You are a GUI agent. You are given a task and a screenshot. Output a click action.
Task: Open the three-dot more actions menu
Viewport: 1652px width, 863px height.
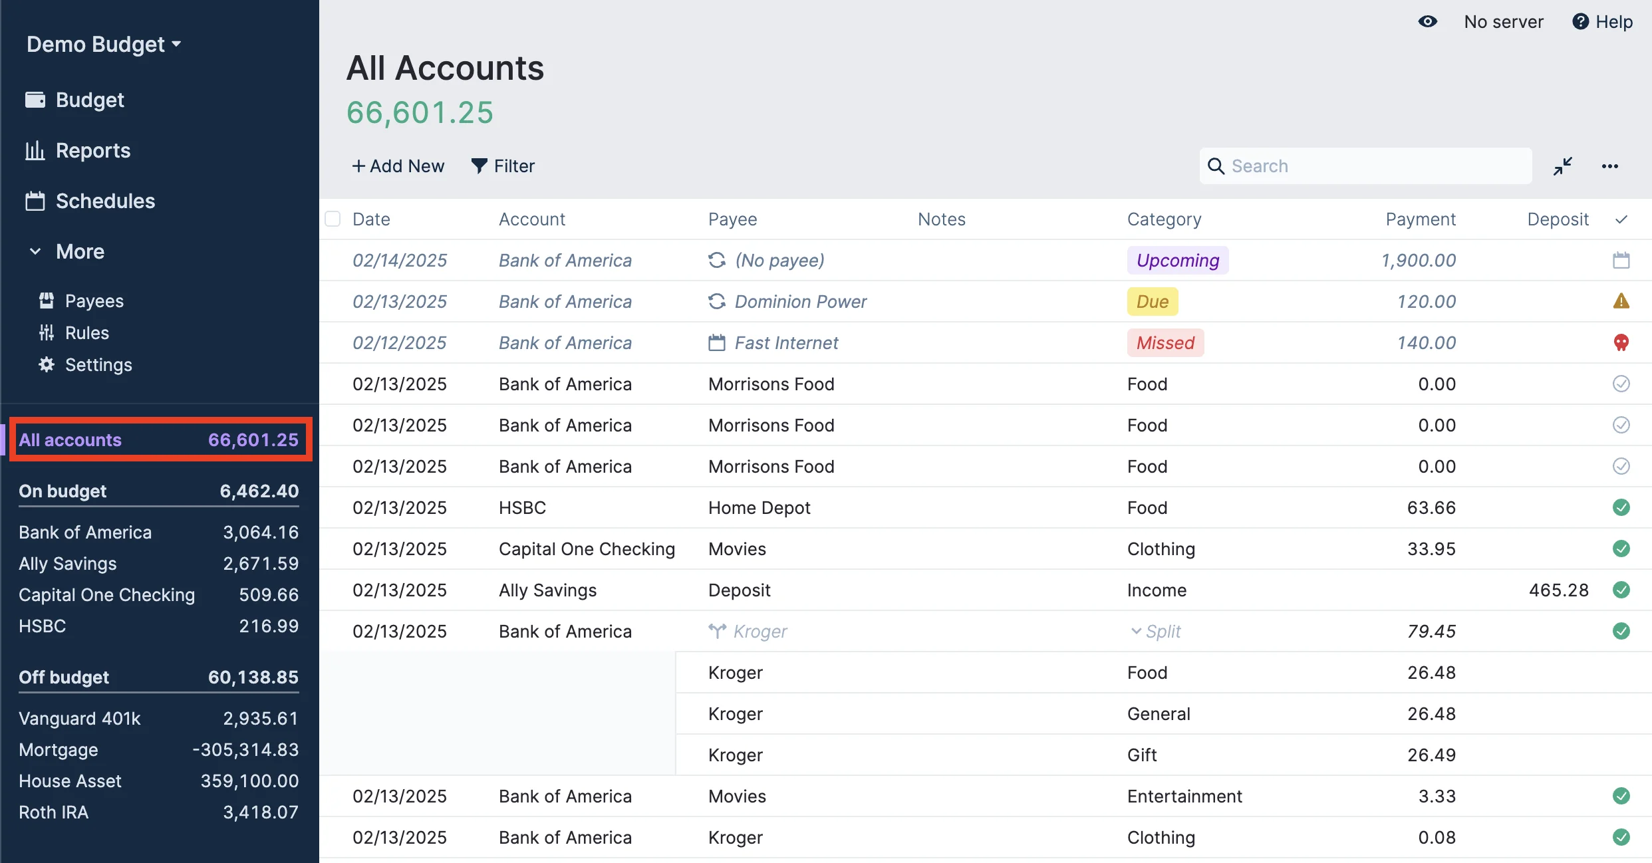click(x=1609, y=166)
